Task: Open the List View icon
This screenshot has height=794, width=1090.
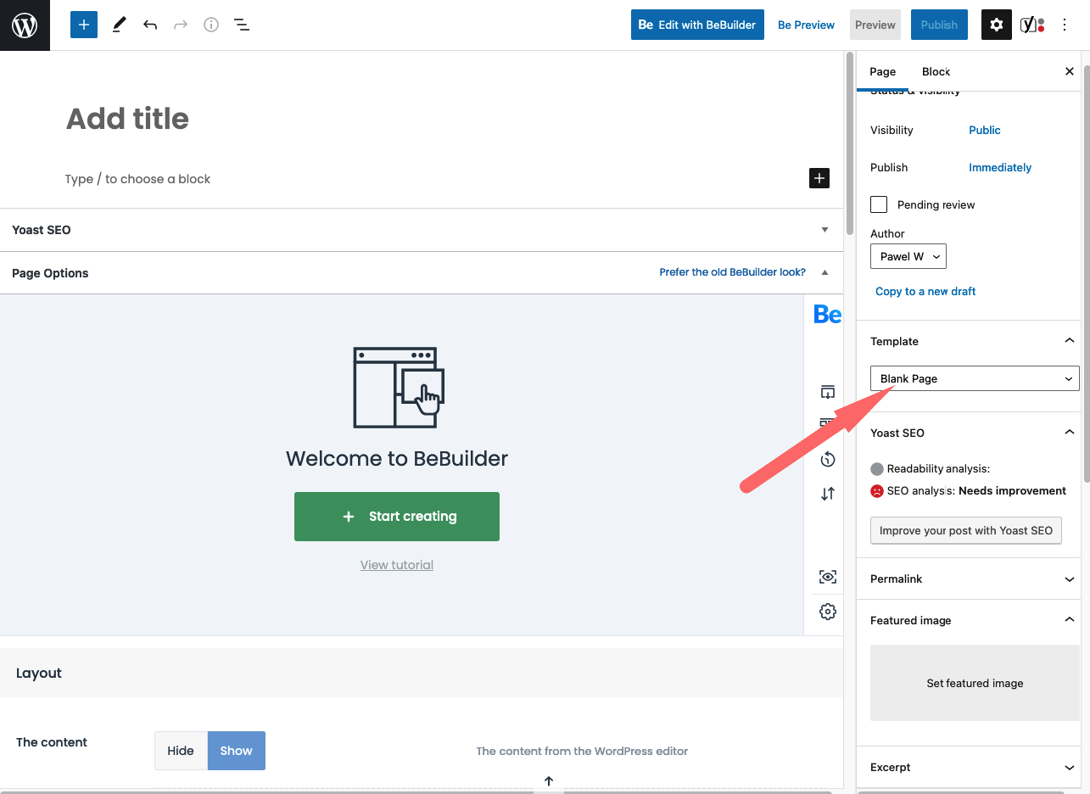Action: pyautogui.click(x=242, y=25)
